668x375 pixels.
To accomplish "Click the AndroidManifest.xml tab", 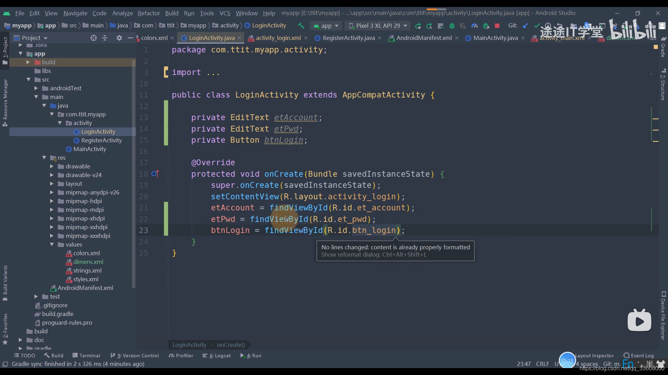I will (423, 37).
